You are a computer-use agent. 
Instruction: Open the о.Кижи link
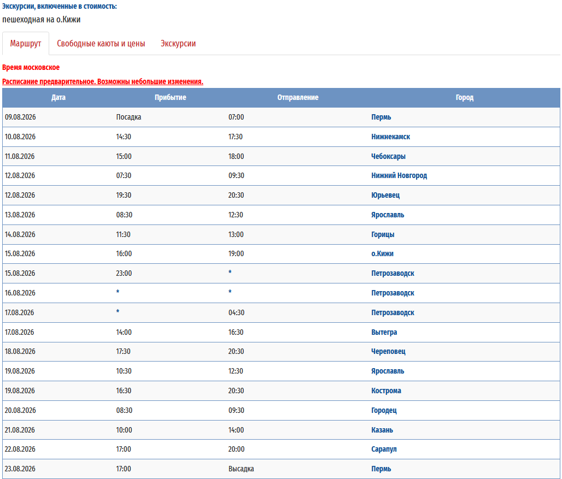coord(382,253)
